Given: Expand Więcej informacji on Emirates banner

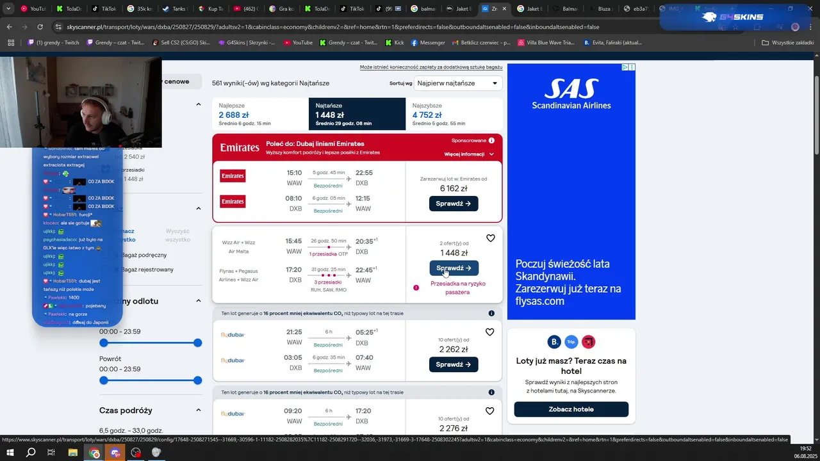Looking at the screenshot, I should 469,154.
